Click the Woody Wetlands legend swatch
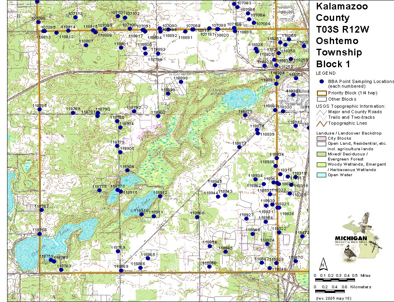 [322, 164]
